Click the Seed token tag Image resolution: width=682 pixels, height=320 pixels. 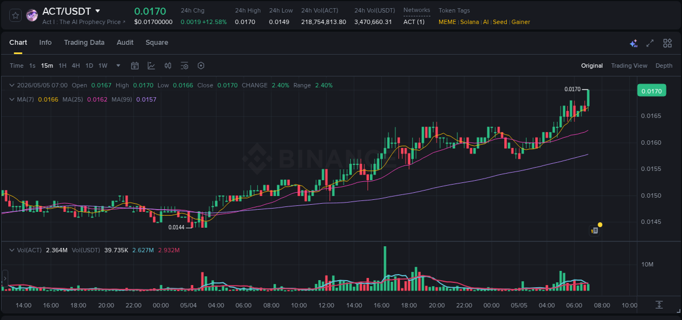click(500, 22)
